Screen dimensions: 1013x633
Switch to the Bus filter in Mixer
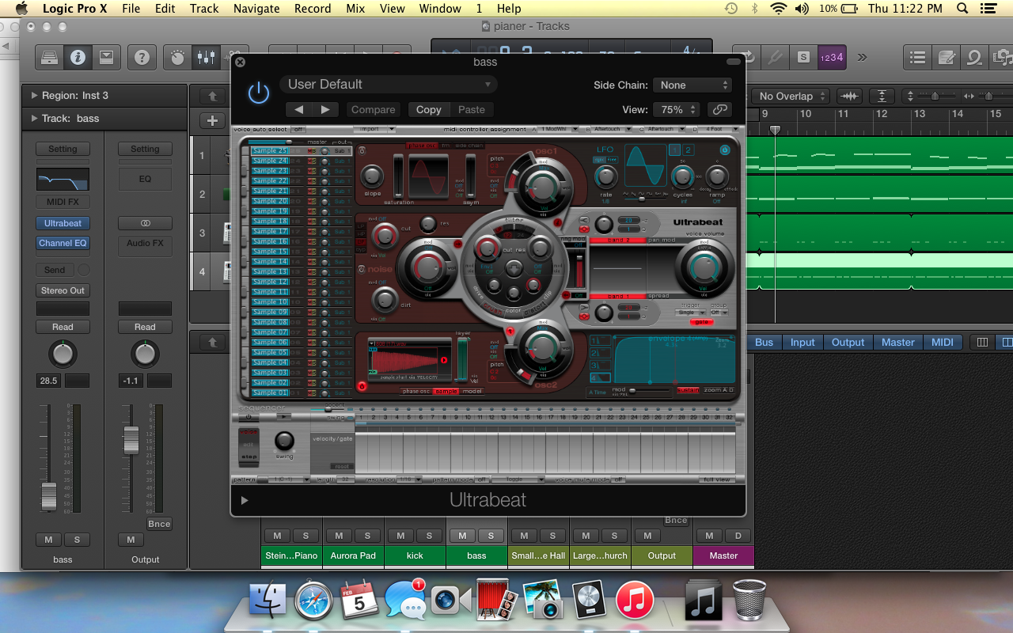(x=764, y=343)
